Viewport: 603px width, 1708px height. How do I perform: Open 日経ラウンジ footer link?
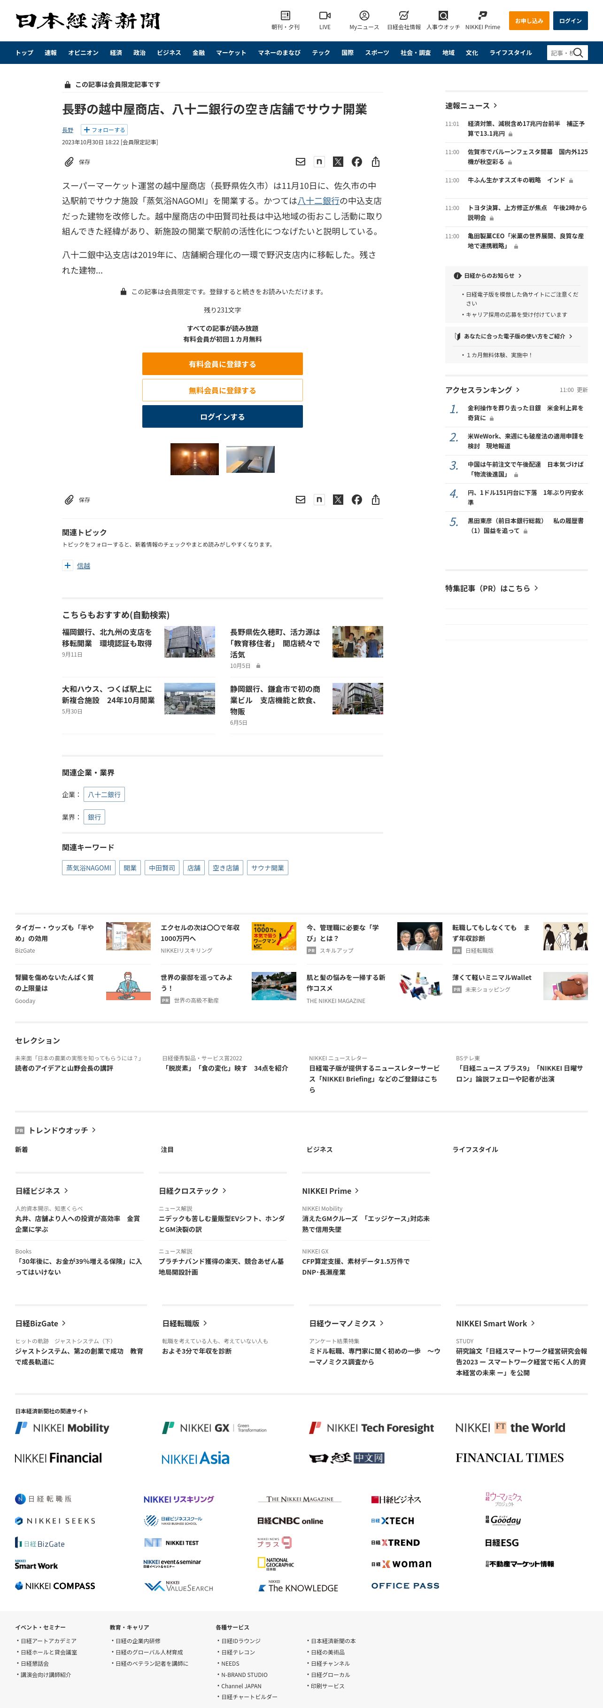click(240, 1641)
